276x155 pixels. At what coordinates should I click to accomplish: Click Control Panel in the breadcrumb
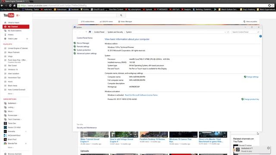(x=99, y=32)
